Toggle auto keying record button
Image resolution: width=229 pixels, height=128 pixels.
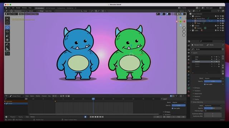85,117
